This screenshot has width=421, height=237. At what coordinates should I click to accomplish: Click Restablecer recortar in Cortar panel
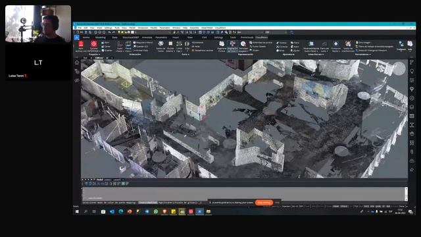tap(203, 51)
